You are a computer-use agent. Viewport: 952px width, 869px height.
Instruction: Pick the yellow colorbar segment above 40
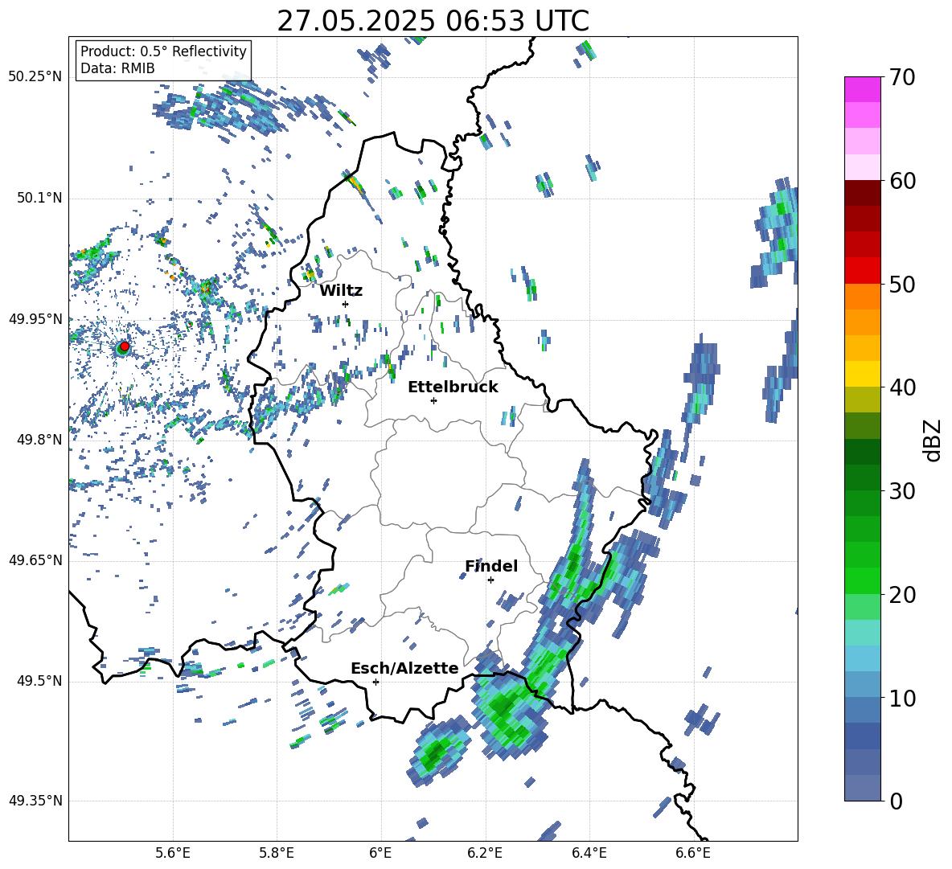click(x=862, y=374)
